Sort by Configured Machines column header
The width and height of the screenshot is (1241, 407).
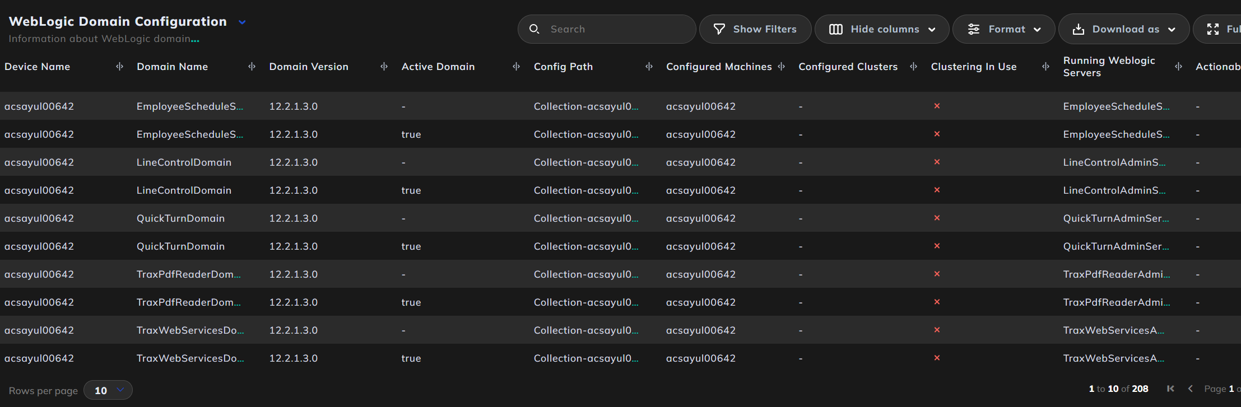pos(719,67)
